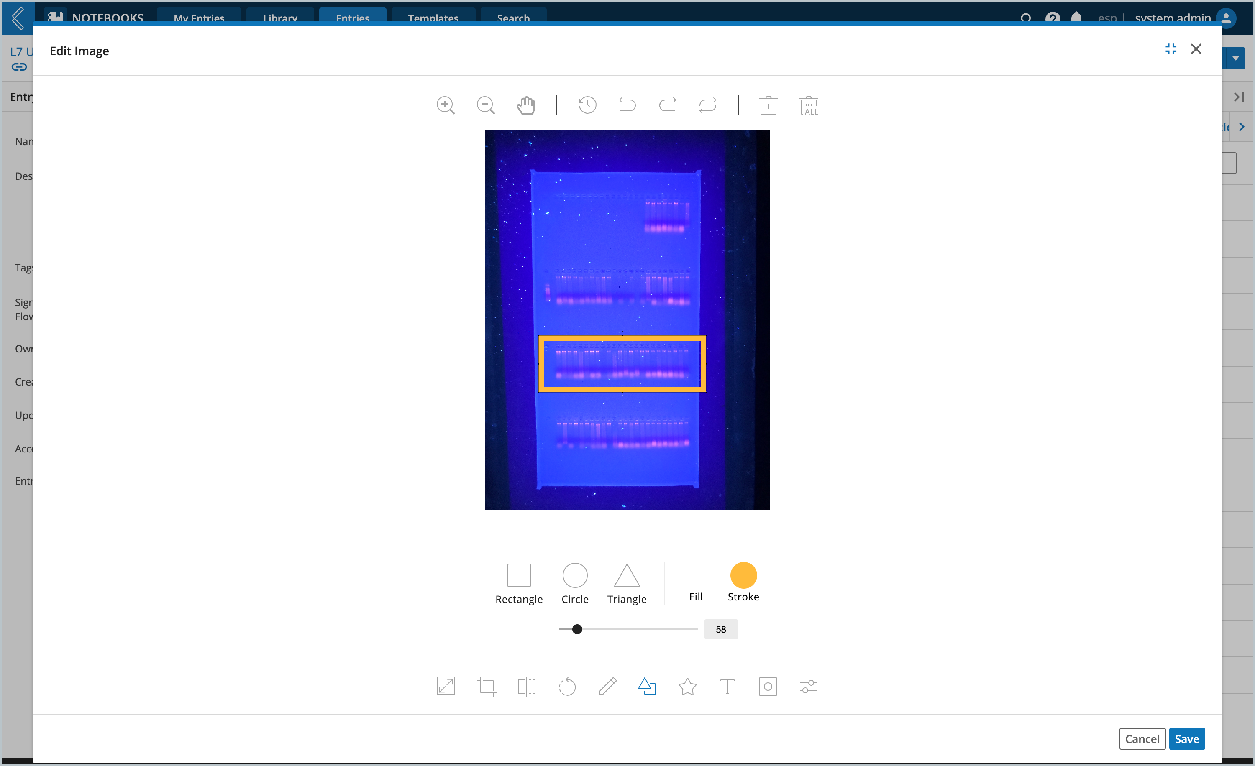Choose the Rectangle shape
Viewport: 1255px width, 766px height.
pyautogui.click(x=519, y=583)
